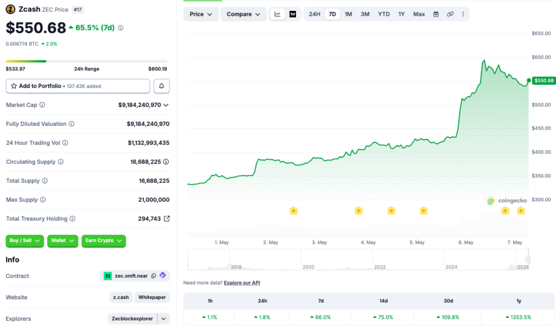Click the $9,184,240,970 Market Cap value
The width and height of the screenshot is (556, 326).
coord(140,105)
